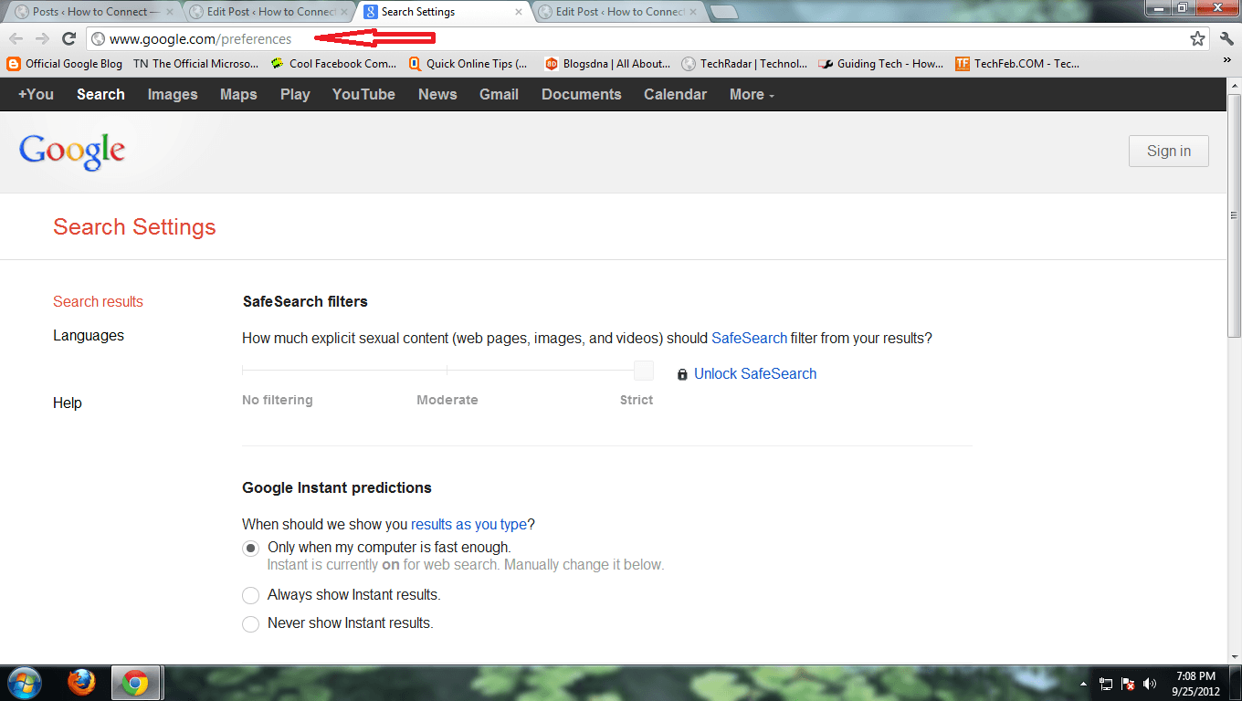Choose Never show Instant results
Screen dimensions: 1242x701
pos(250,624)
